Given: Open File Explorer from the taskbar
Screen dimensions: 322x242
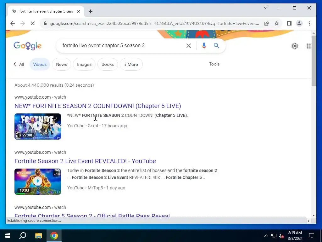Looking at the screenshot, I should point(38,236).
